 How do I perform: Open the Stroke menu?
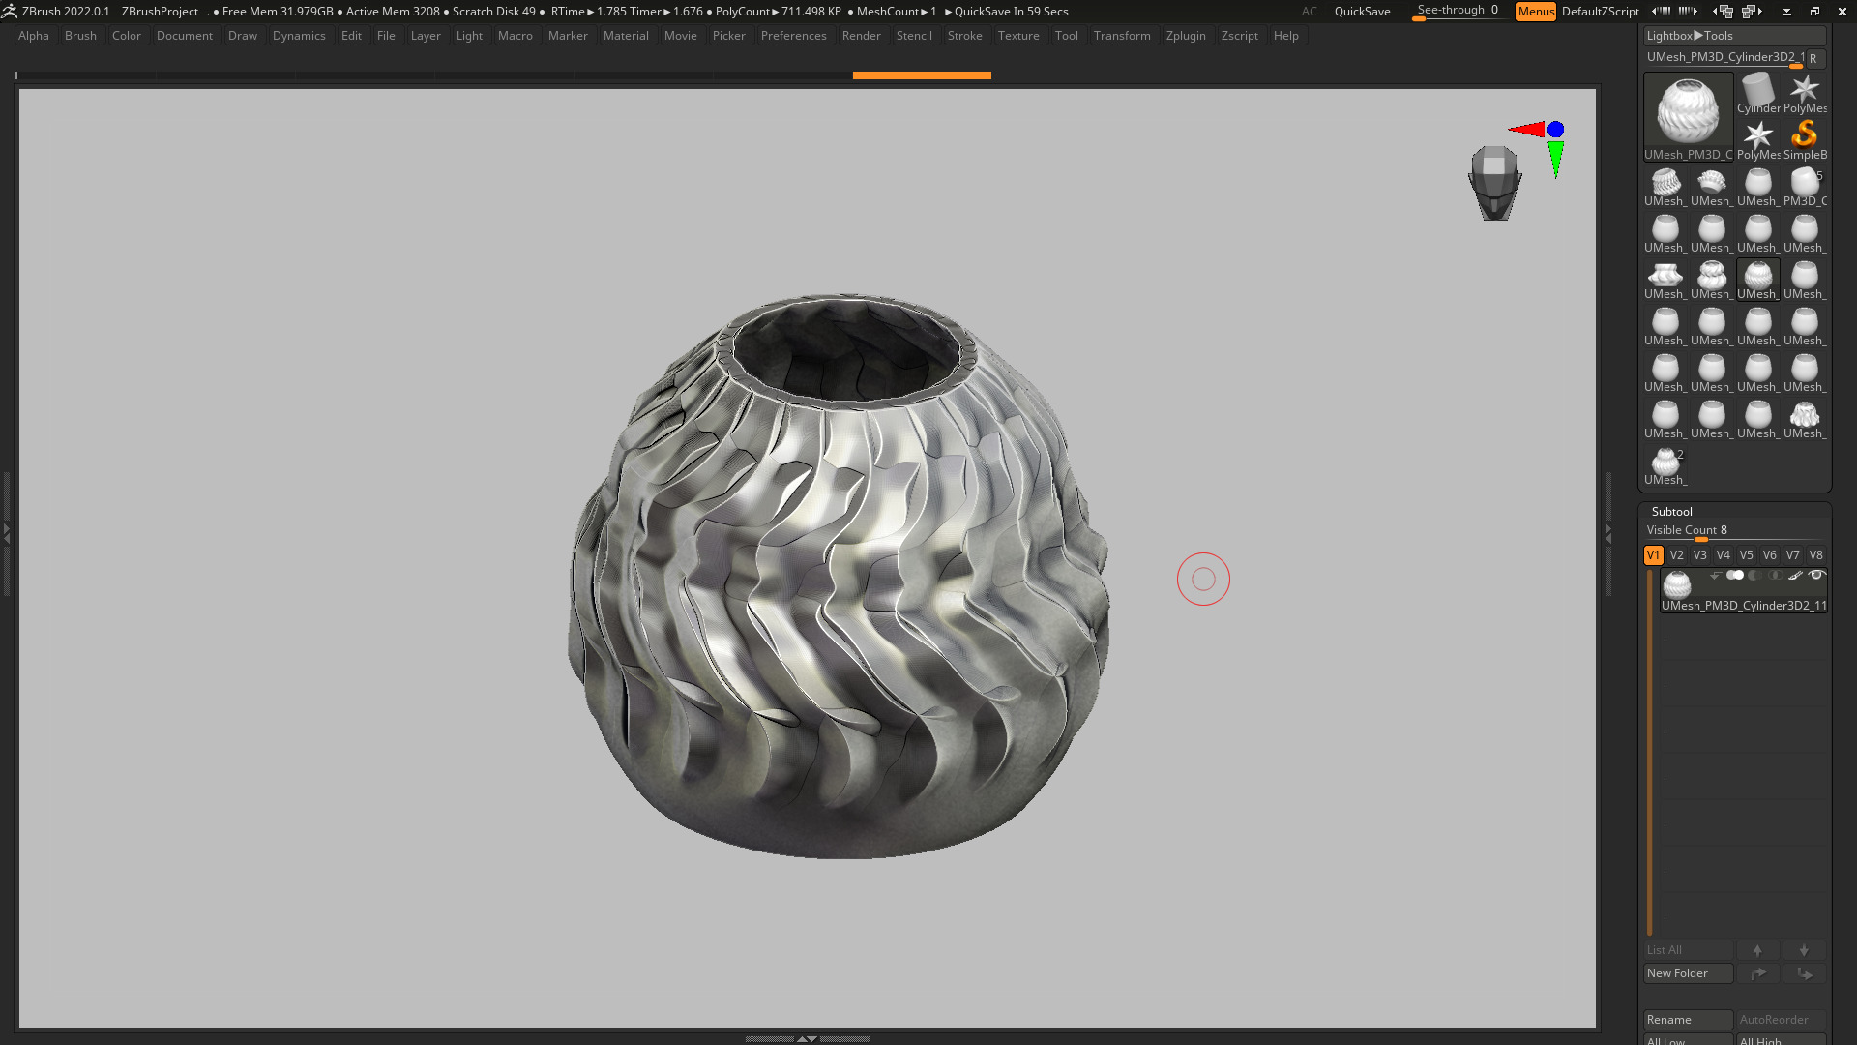965,36
